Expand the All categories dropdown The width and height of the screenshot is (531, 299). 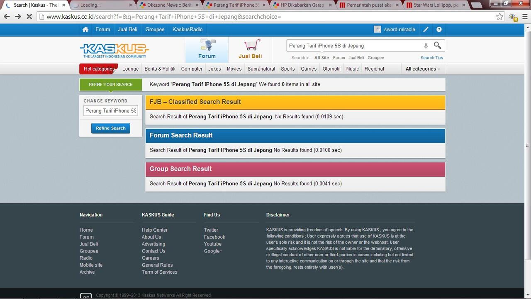pyautogui.click(x=423, y=69)
